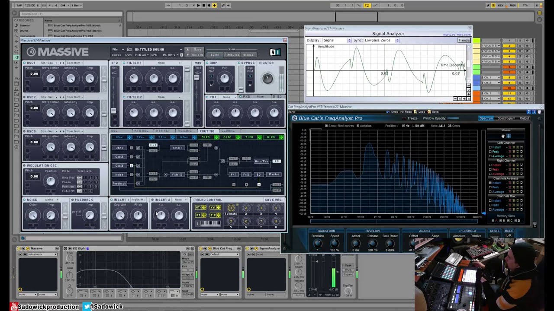The width and height of the screenshot is (554, 311).
Task: Click the help question-mark icon in FreqAnalyst
Action: point(528,111)
